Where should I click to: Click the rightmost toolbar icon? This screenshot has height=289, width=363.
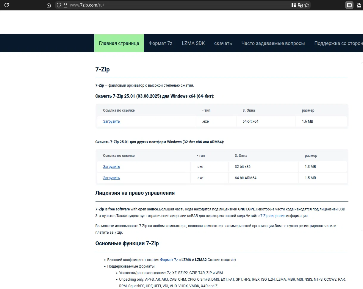359,5
